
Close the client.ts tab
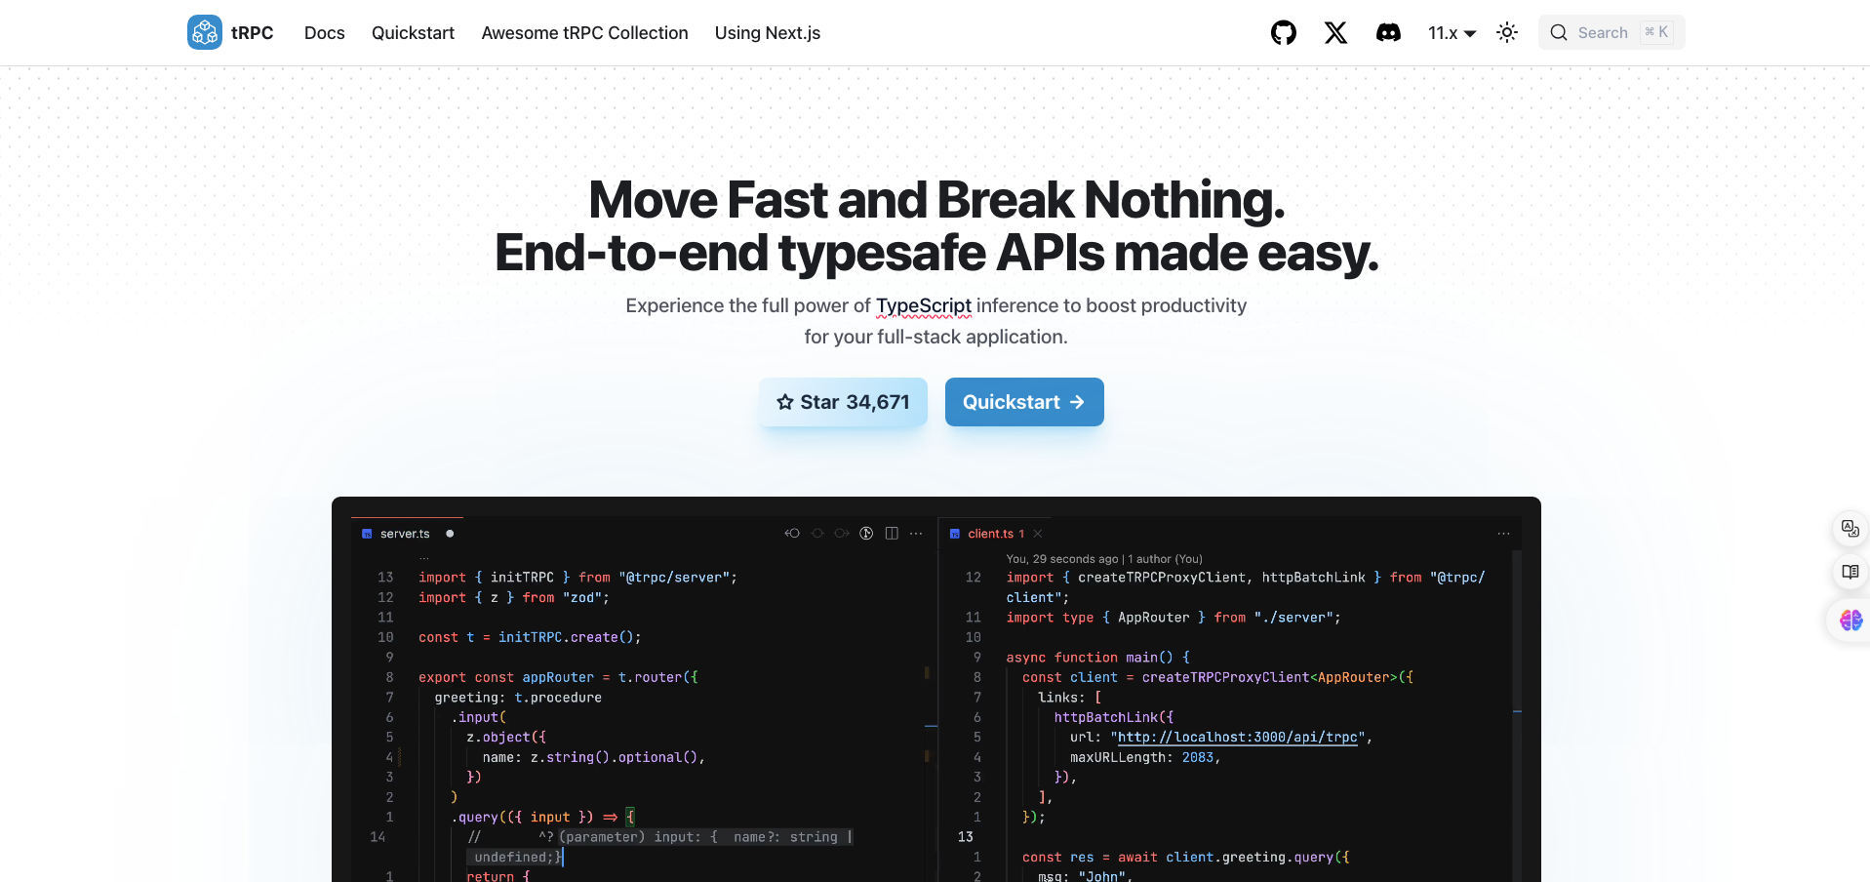pos(1038,534)
